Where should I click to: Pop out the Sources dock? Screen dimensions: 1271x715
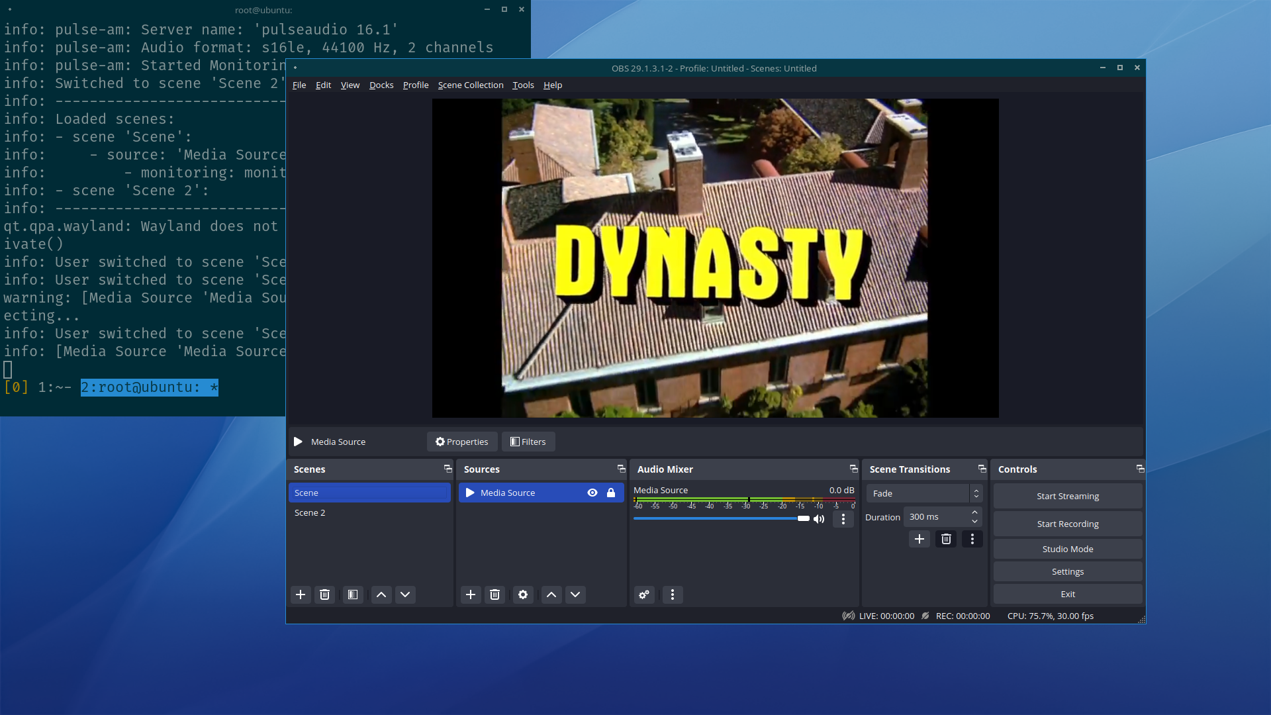click(621, 469)
